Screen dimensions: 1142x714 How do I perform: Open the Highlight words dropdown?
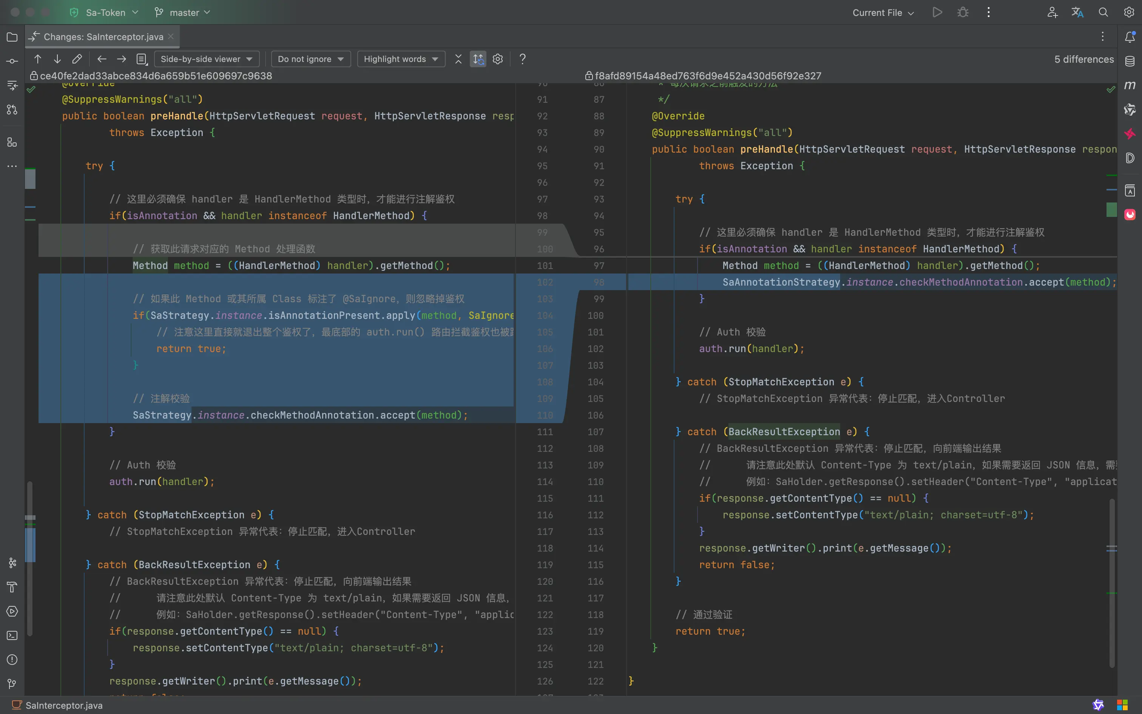tap(401, 59)
